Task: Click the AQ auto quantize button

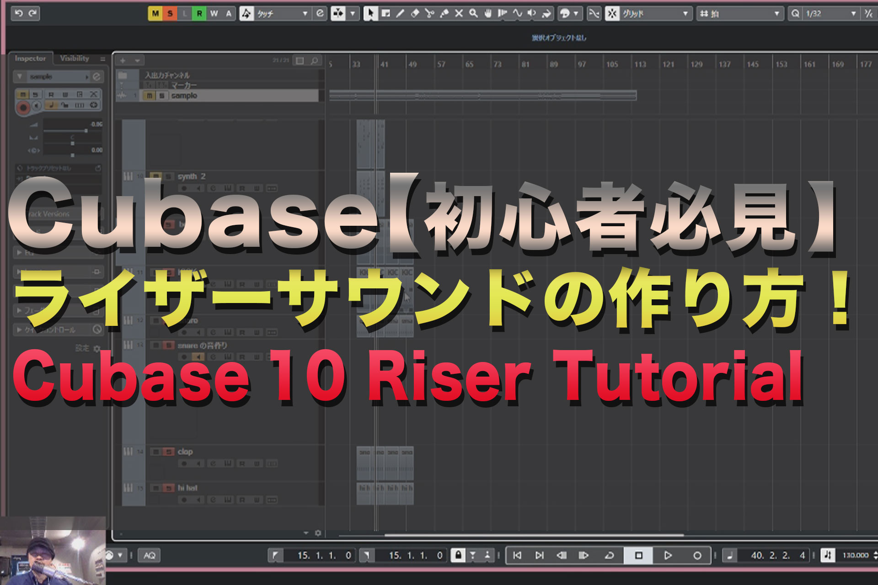Action: (150, 555)
